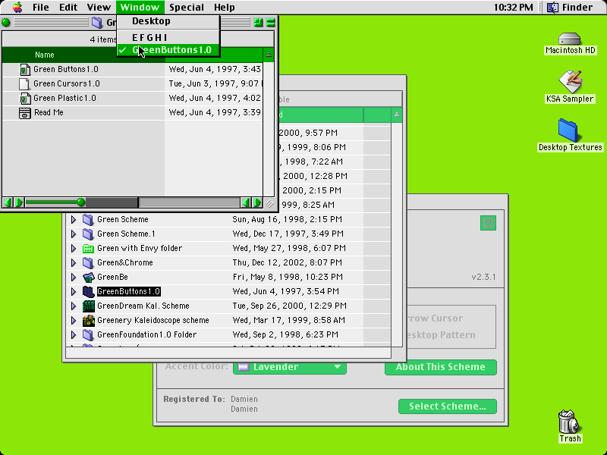
Task: Click the Green&Chrome folder icon
Action: (x=88, y=263)
